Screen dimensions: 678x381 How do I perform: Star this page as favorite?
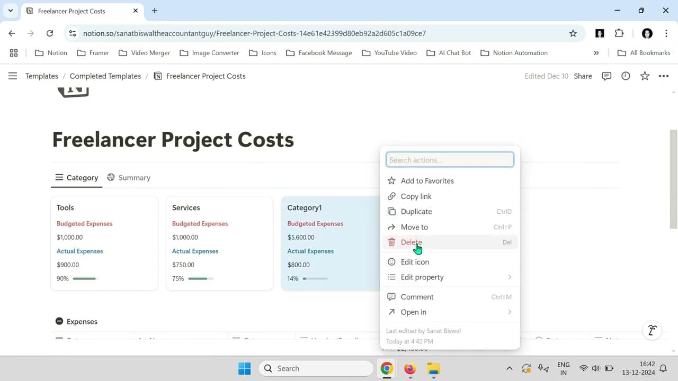(645, 76)
